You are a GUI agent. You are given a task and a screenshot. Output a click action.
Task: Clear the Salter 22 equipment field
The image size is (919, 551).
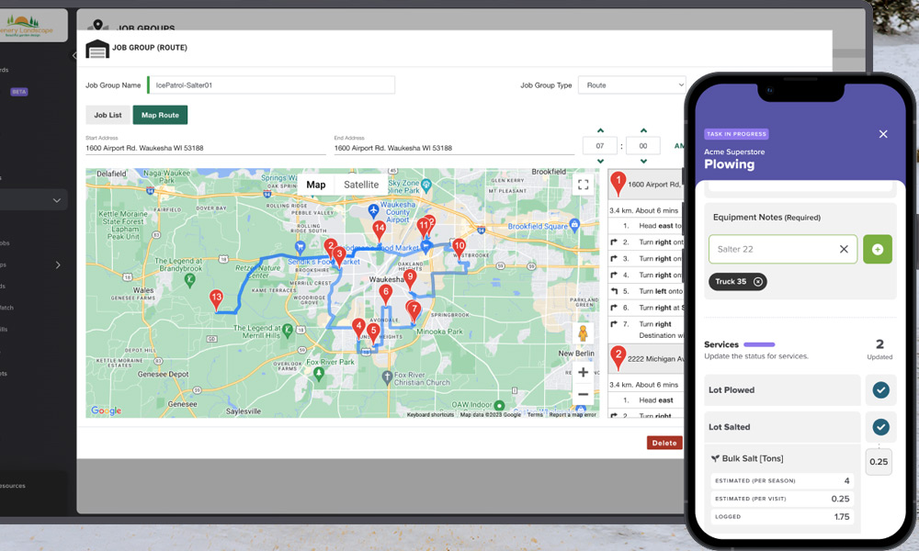point(844,249)
